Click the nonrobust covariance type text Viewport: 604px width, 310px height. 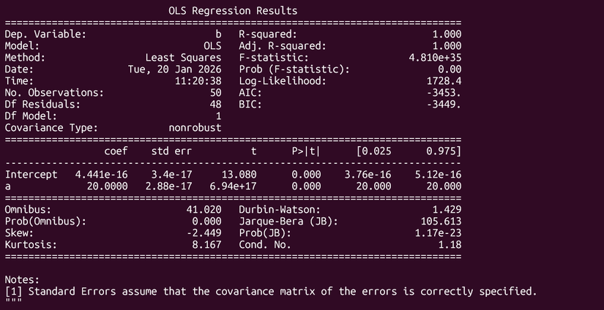click(195, 127)
